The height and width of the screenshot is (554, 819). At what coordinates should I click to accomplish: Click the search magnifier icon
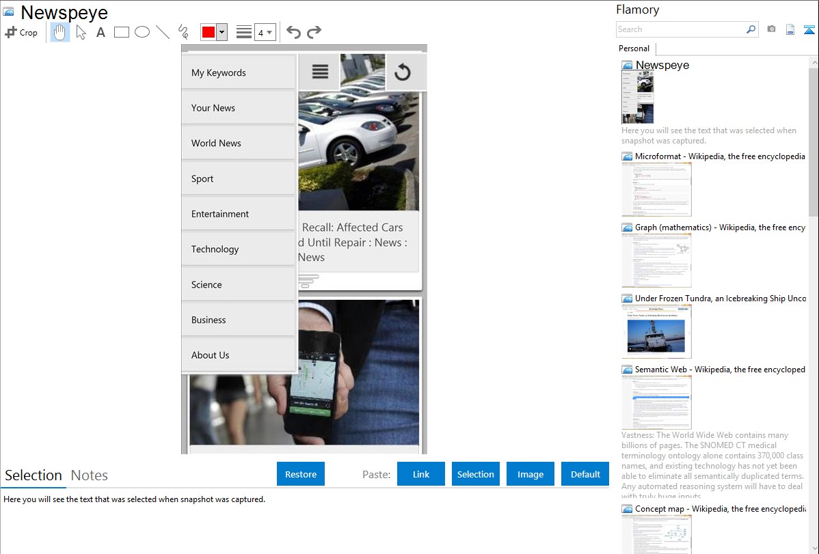[x=751, y=29]
